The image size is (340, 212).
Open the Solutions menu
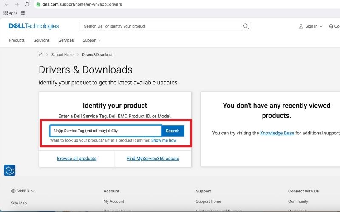point(41,40)
